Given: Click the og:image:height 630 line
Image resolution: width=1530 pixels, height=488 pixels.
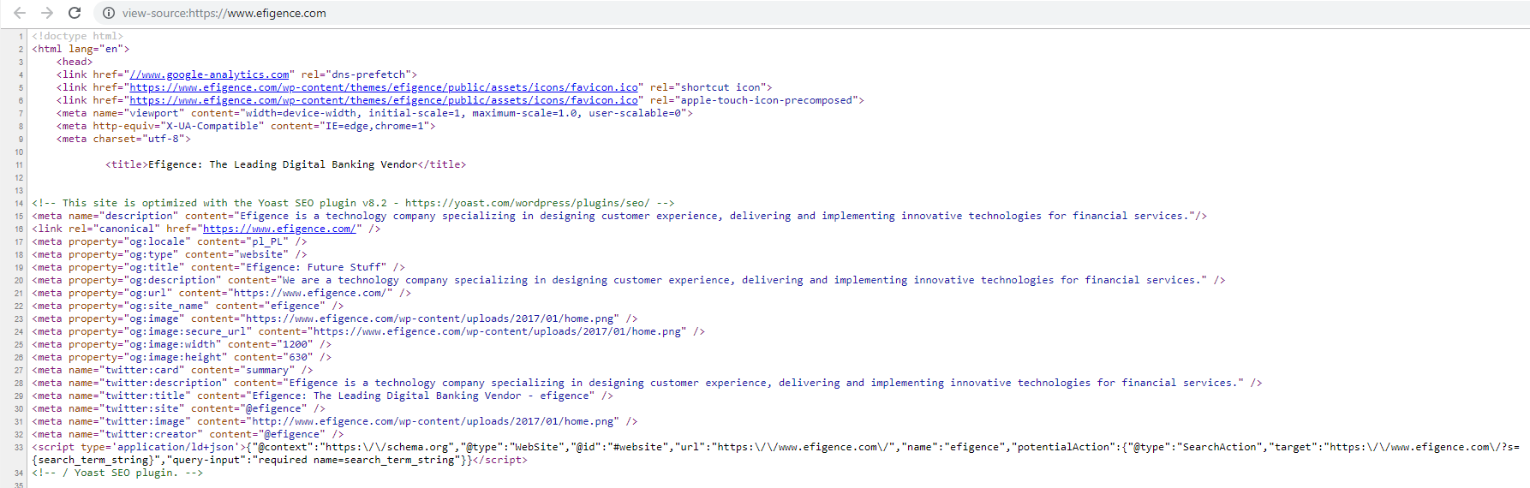Looking at the screenshot, I should [182, 357].
